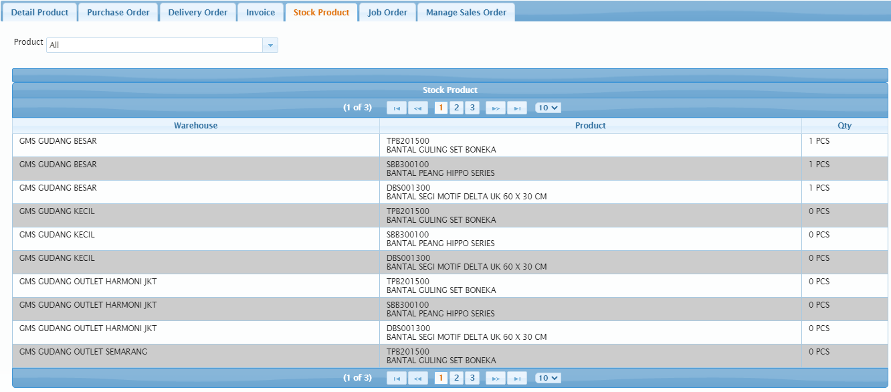This screenshot has height=392, width=891.
Task: Select page 2 in top paginator
Action: coord(456,108)
